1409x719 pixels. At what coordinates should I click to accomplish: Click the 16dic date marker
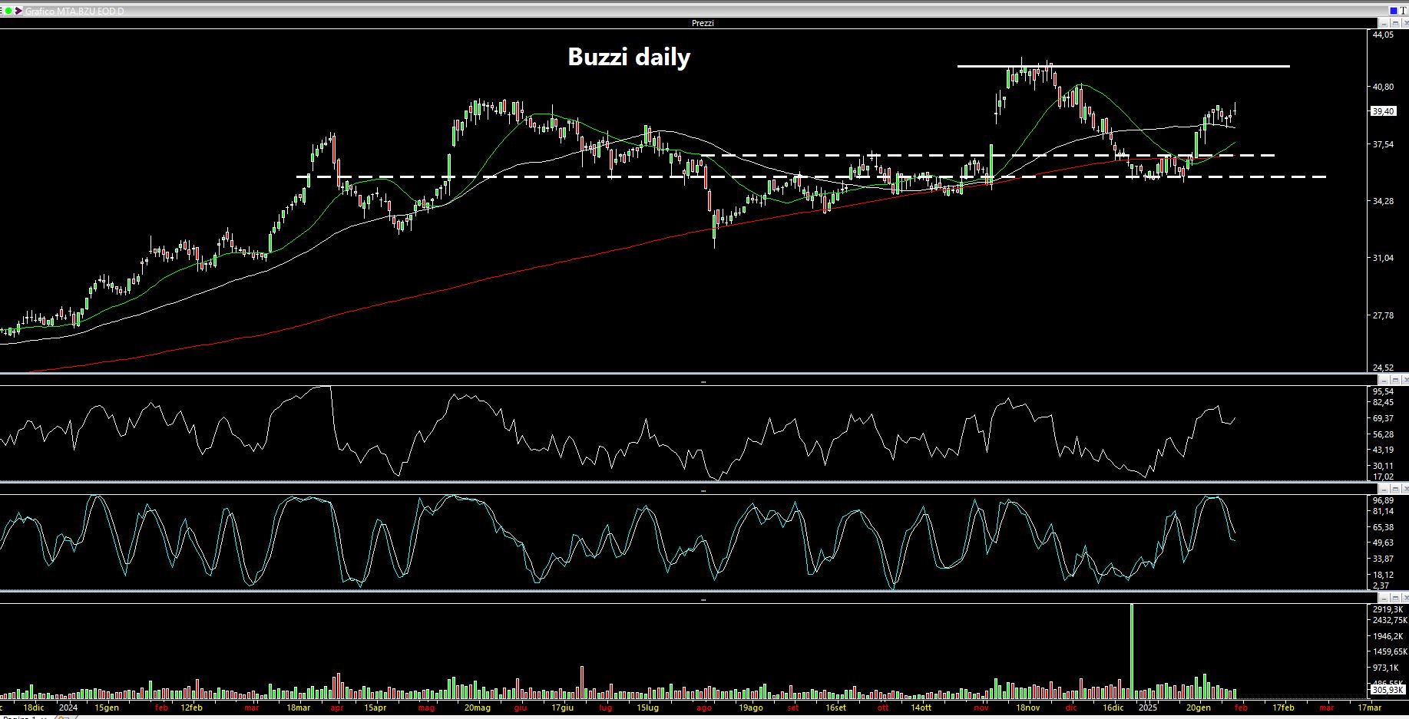tap(1113, 707)
